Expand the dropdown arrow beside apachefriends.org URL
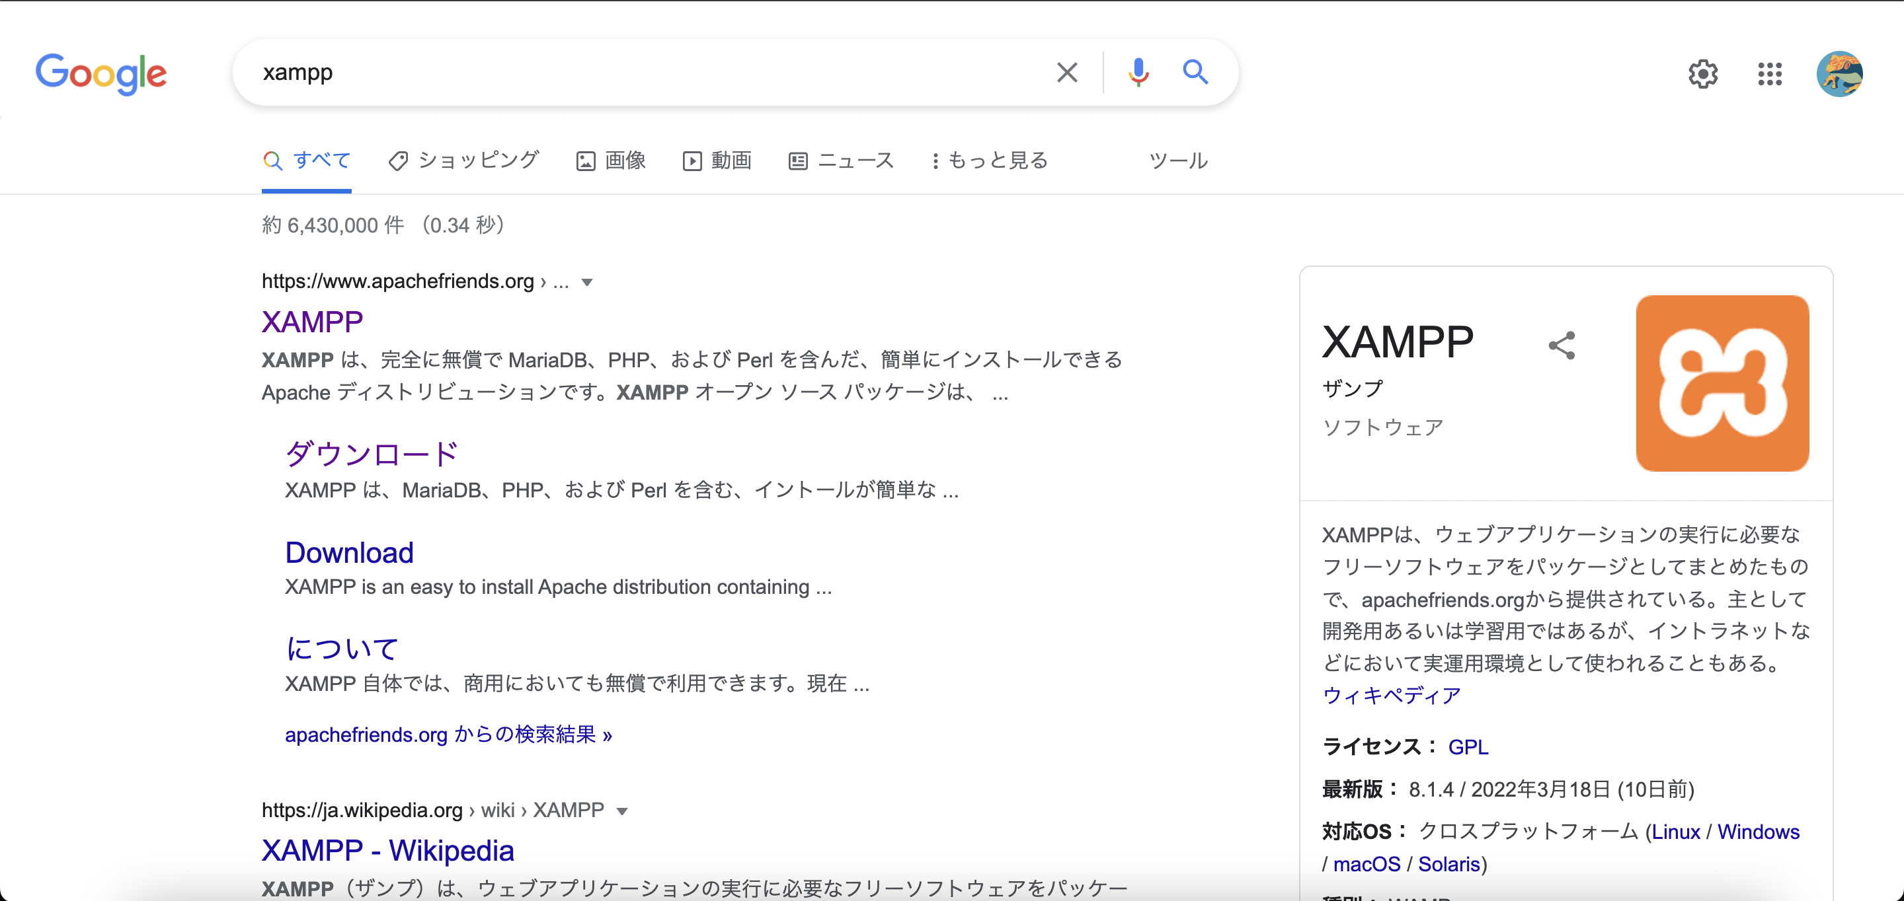 click(587, 282)
